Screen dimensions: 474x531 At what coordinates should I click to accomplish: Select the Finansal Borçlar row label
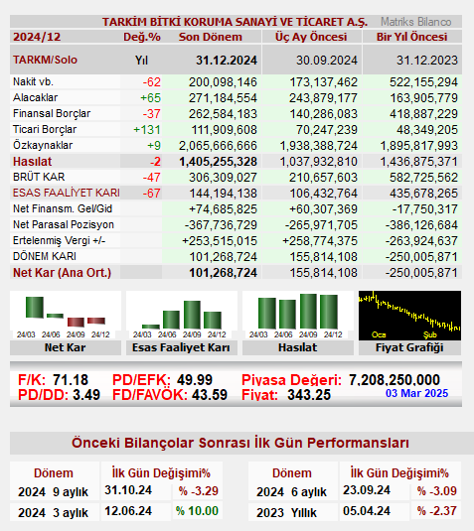[x=52, y=114]
